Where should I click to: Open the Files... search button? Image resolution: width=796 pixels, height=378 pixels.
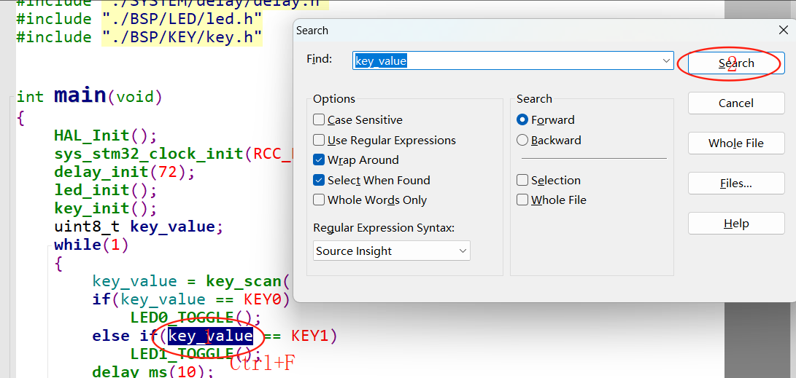click(x=736, y=184)
